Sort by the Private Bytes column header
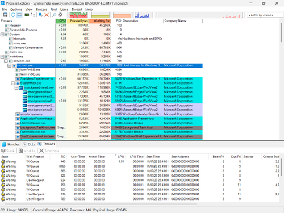This screenshot has width=284, height=213. (x=78, y=21)
